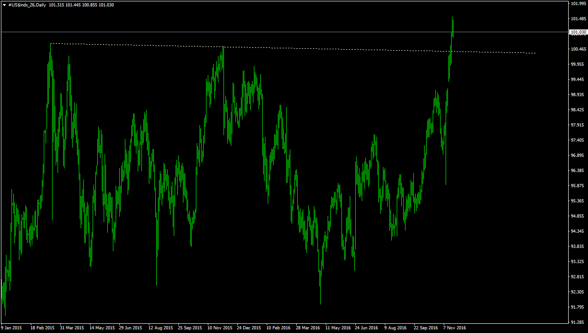Click the 94.345 price axis label
This screenshot has height=333, width=588.
pos(578,231)
